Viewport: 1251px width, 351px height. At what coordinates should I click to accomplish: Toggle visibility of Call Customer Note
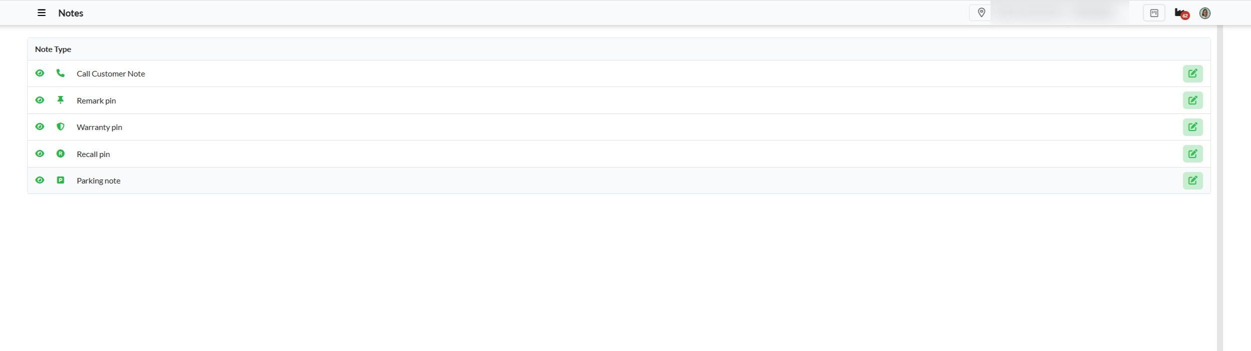coord(40,73)
